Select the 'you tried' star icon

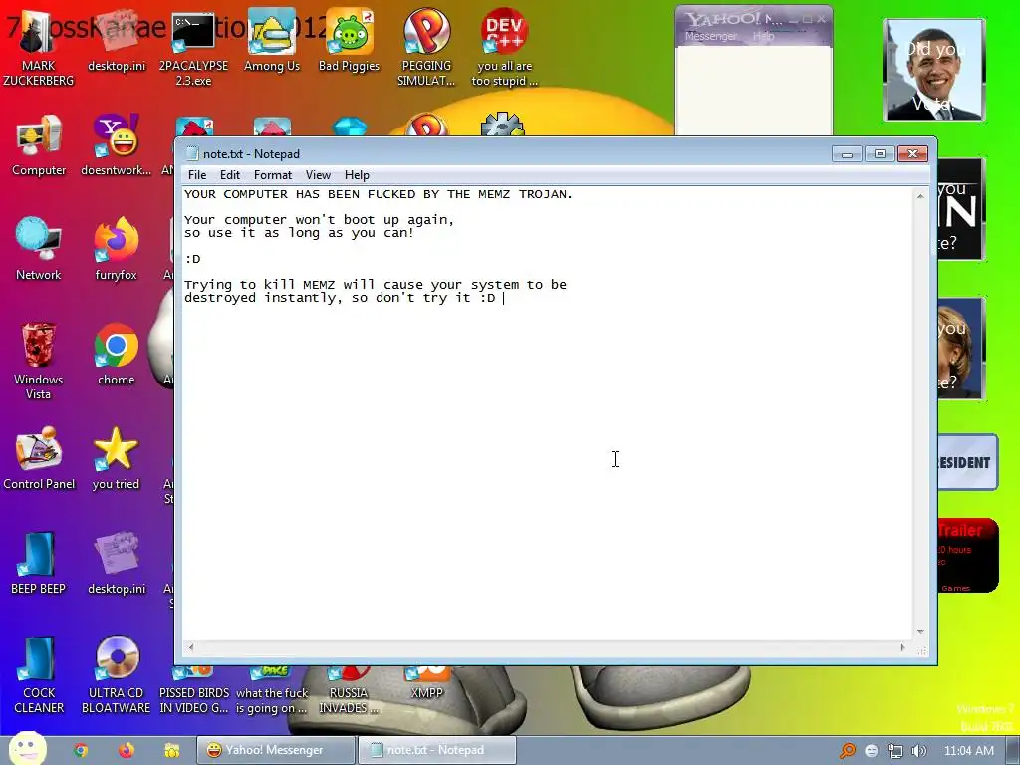[116, 459]
